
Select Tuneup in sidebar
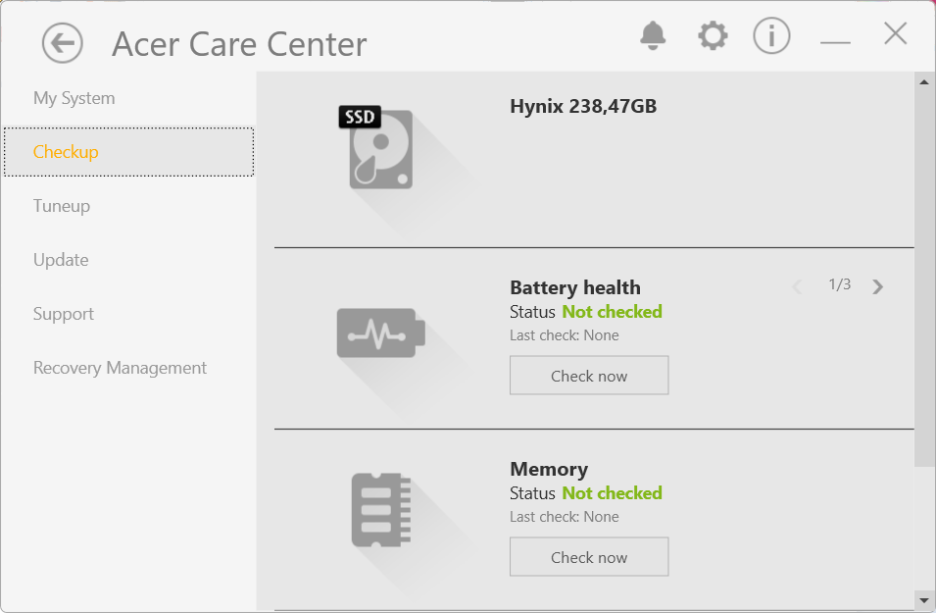coord(62,206)
